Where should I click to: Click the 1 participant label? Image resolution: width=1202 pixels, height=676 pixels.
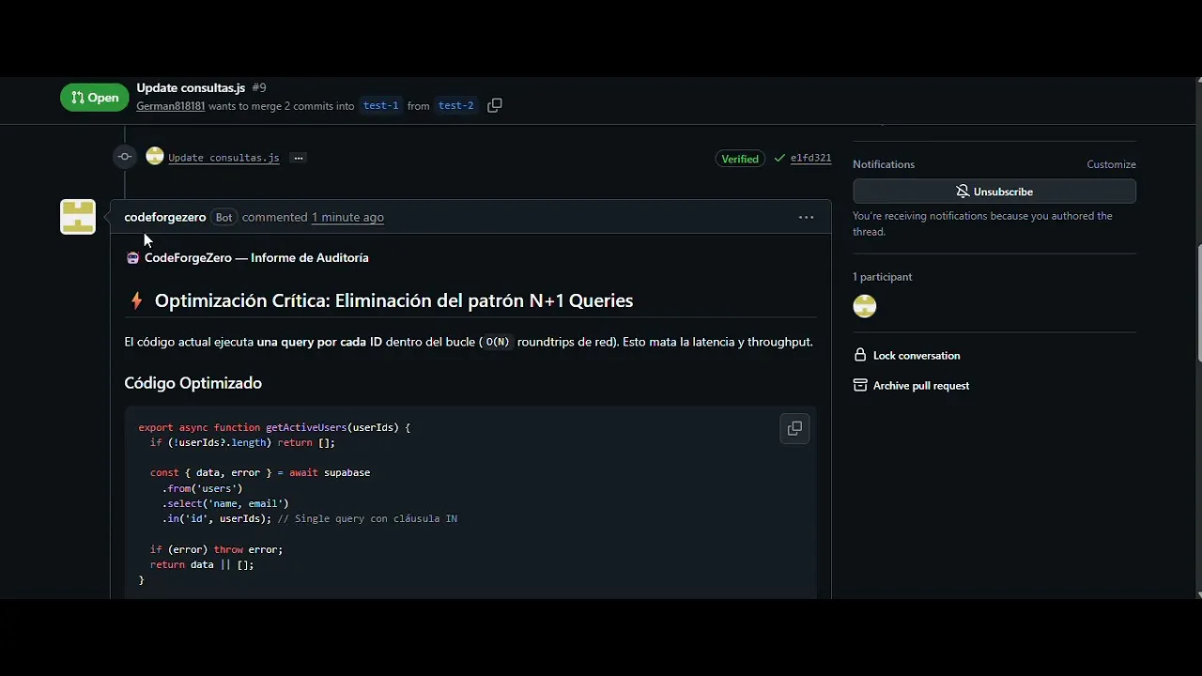pos(883,277)
